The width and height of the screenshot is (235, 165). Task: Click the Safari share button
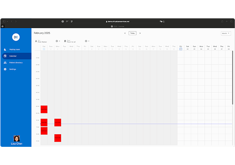(x=222, y=21)
